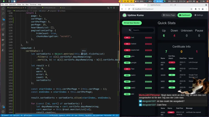Select the 'badssl' monitor
209x117 pixels.
click(x=138, y=44)
